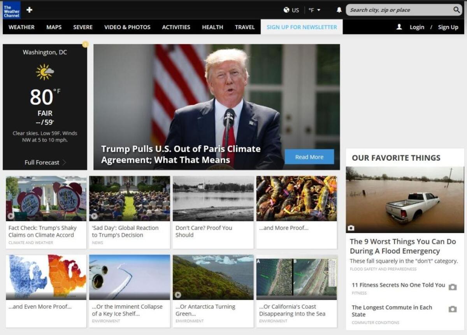467x335 pixels.
Task: Open the WEATHER menu
Action: point(21,27)
